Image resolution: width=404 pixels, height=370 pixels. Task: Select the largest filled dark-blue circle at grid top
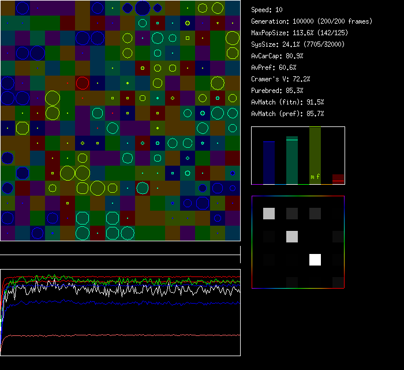click(143, 8)
